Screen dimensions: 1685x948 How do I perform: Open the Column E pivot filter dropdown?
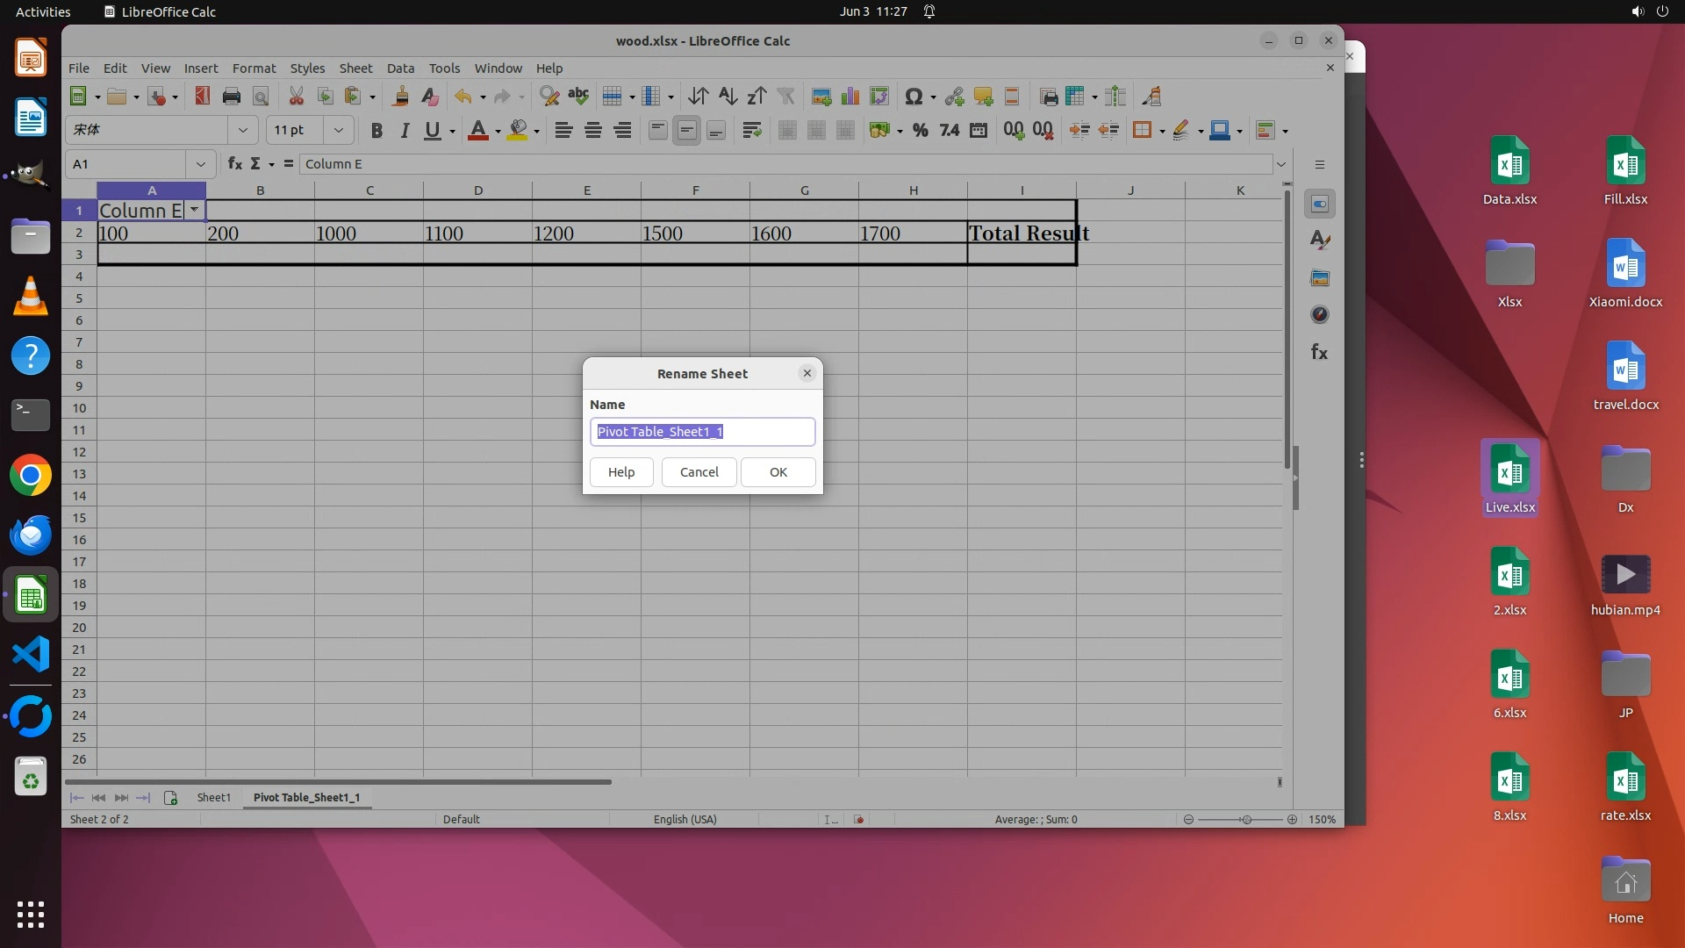(194, 210)
